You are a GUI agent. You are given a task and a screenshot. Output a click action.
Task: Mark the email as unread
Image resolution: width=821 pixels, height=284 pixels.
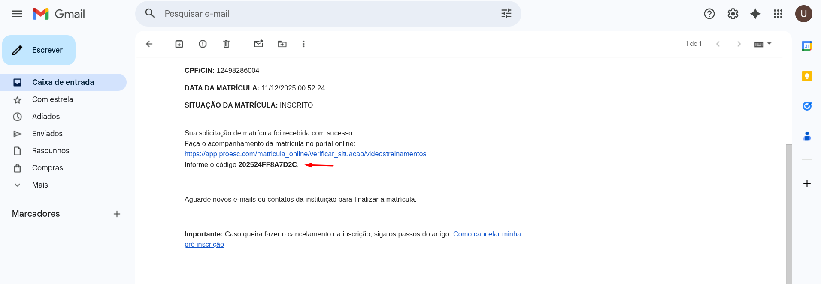click(258, 44)
